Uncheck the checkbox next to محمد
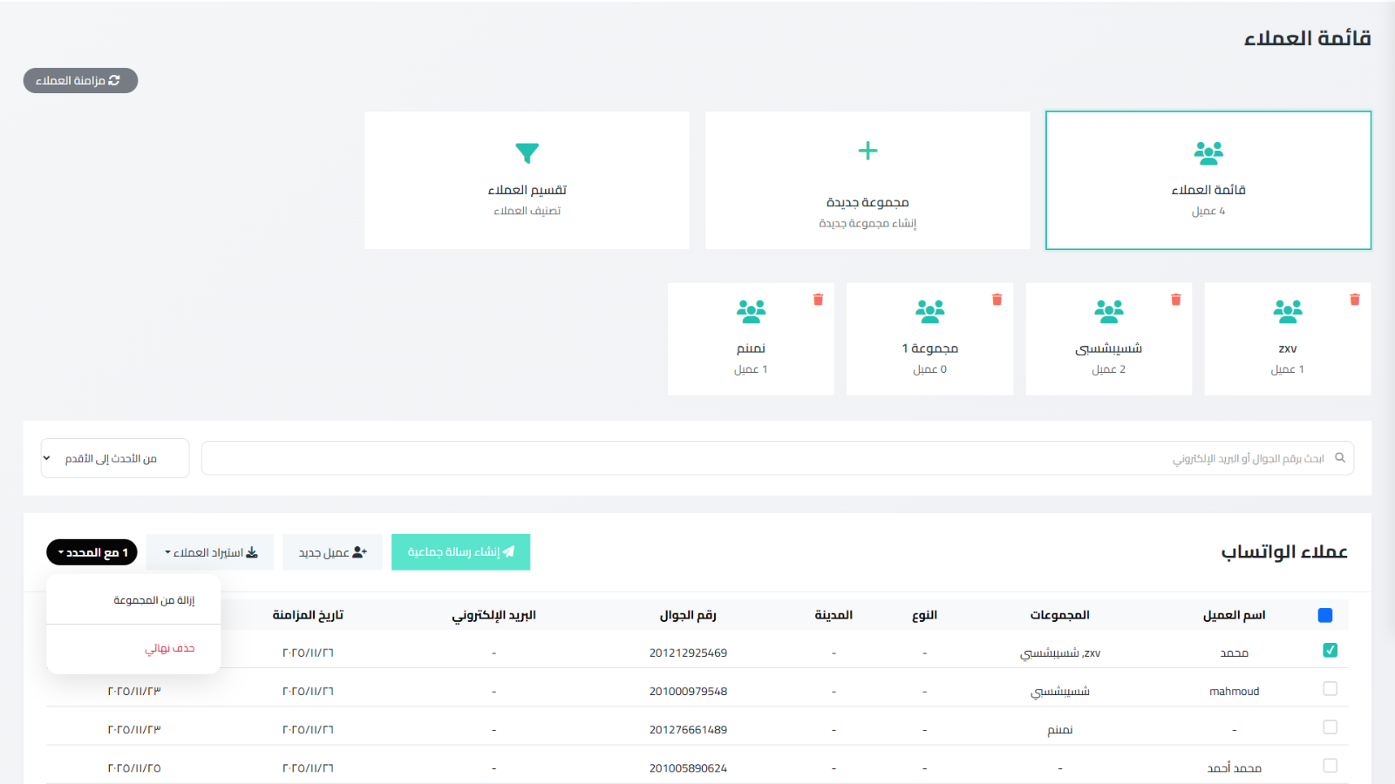 tap(1329, 649)
